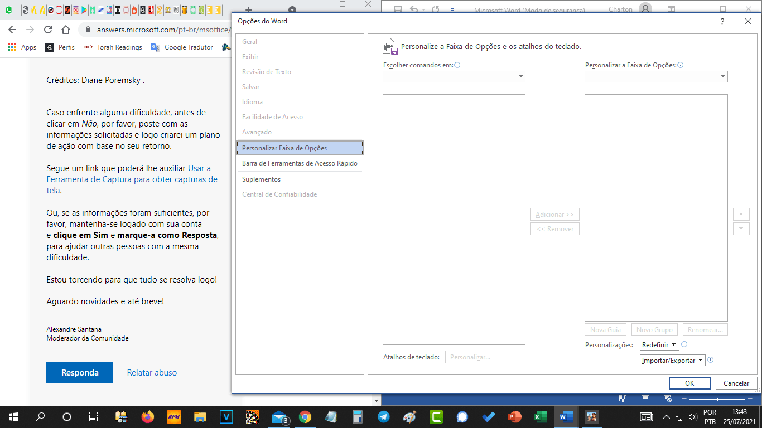The width and height of the screenshot is (762, 428).
Task: Open File Explorer from the taskbar
Action: click(x=200, y=417)
